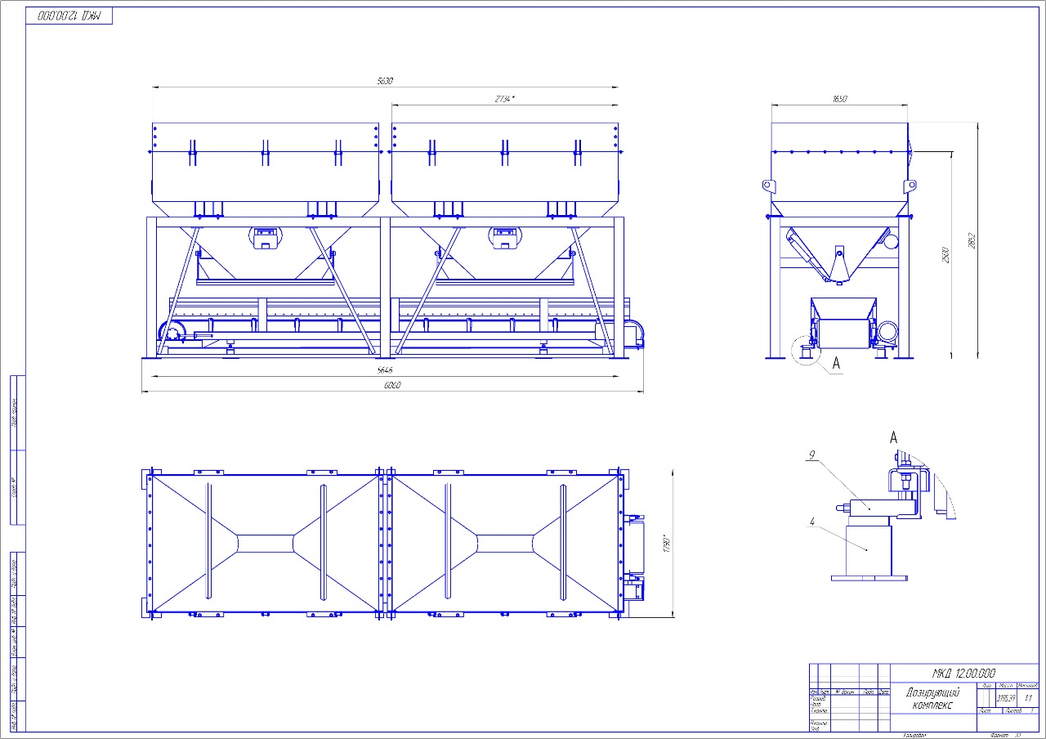Click the 1790* vertical dimension text
Screen dimensions: 1046x739
(665, 542)
